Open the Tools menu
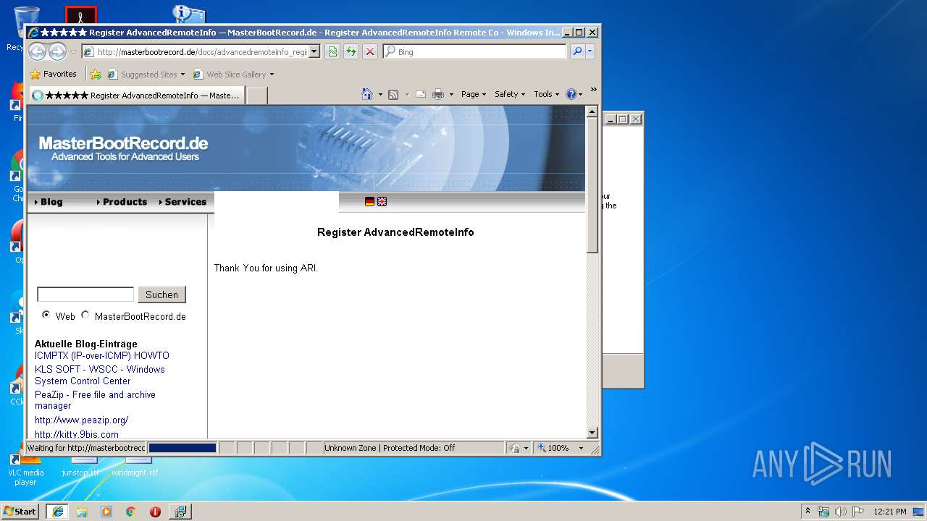 pyautogui.click(x=547, y=94)
